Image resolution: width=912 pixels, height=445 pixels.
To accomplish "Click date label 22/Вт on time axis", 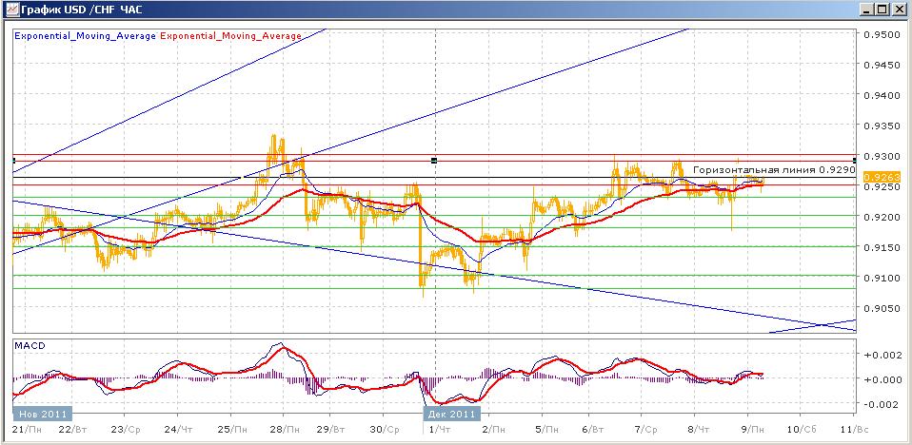I will pos(74,429).
